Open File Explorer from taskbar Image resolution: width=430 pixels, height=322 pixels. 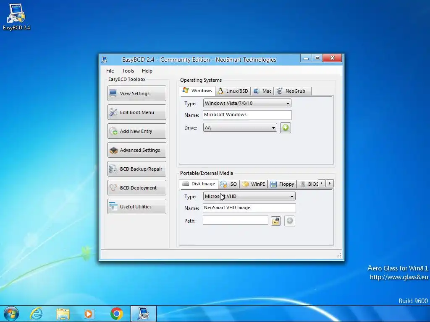pyautogui.click(x=63, y=314)
